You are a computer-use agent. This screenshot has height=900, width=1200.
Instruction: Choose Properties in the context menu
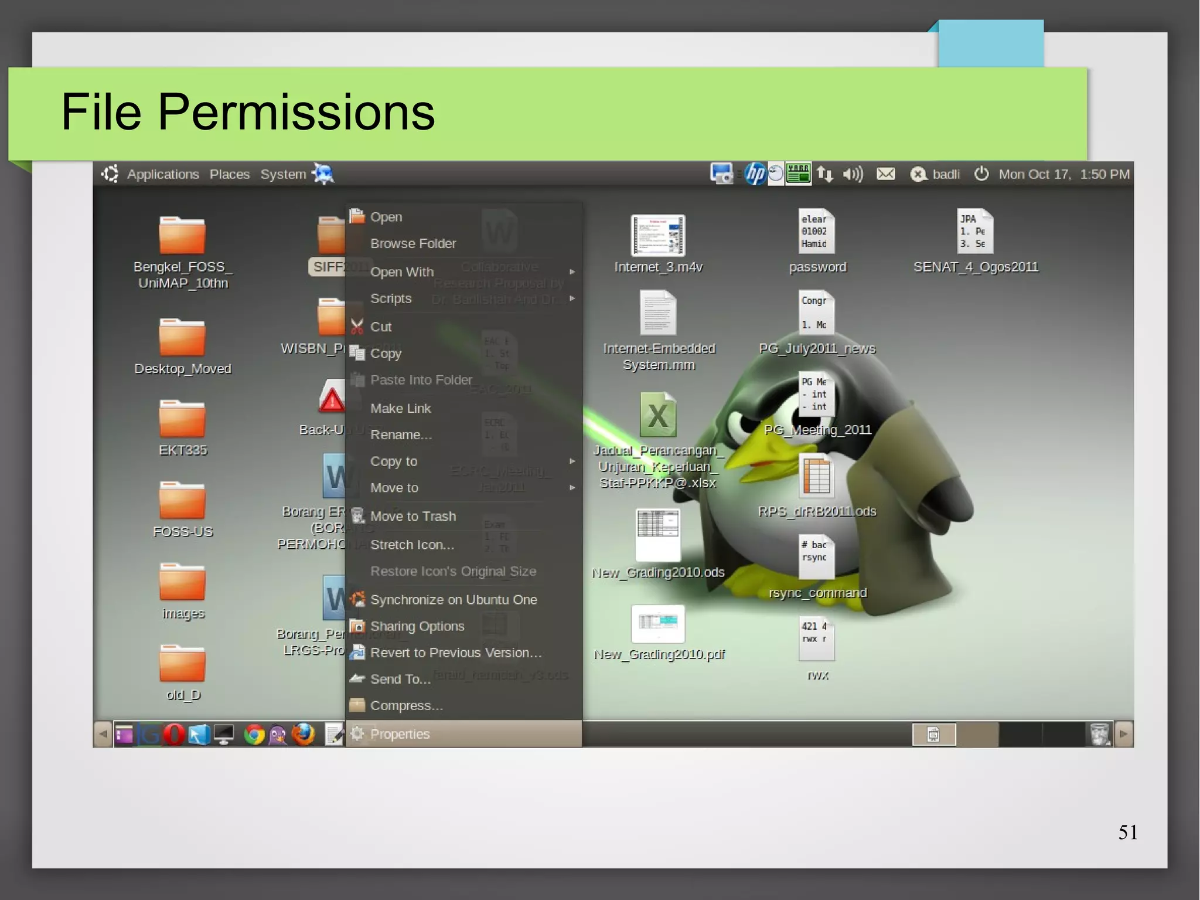(x=463, y=734)
